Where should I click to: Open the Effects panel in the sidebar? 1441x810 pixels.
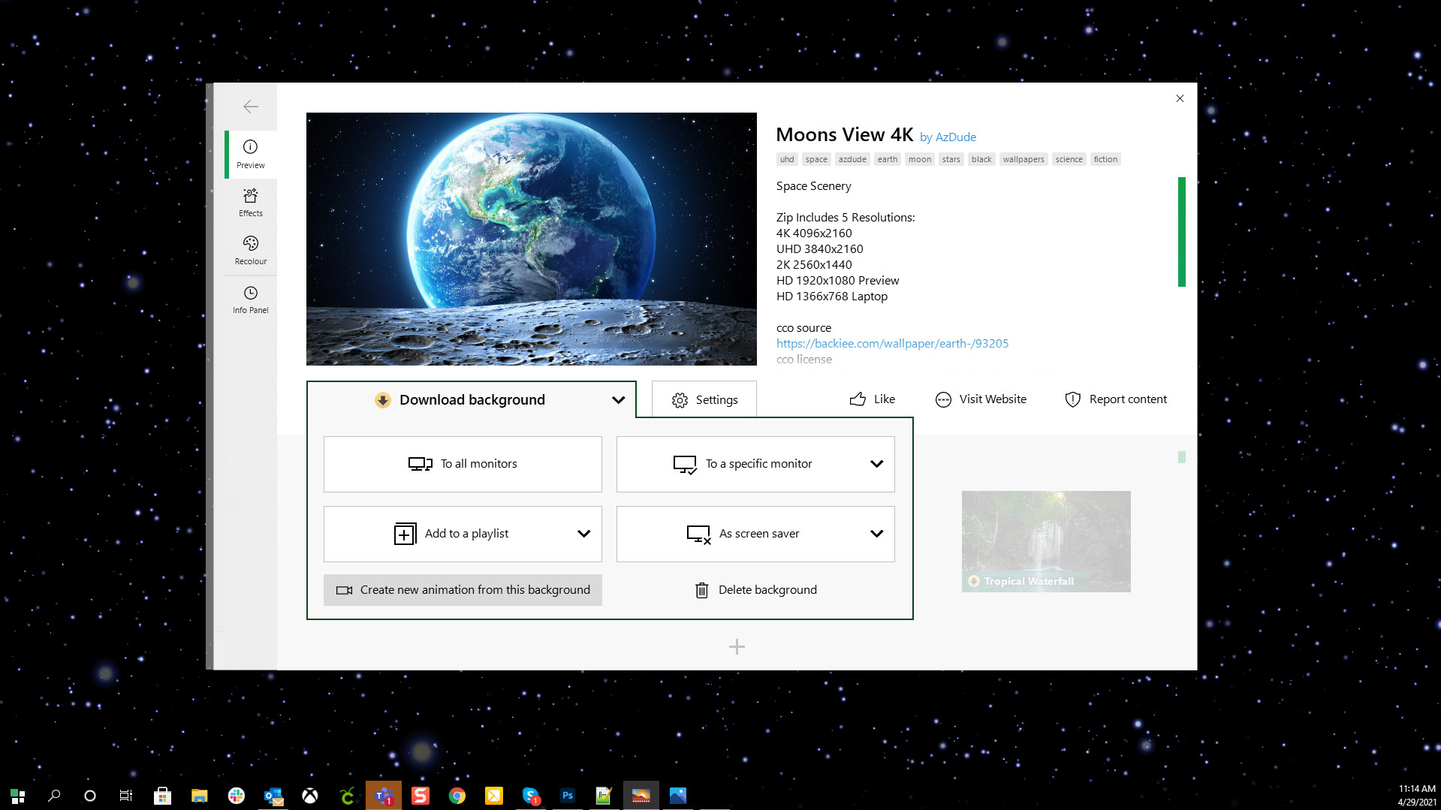(250, 203)
